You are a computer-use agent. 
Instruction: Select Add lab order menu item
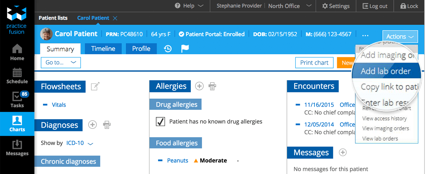coord(386,71)
